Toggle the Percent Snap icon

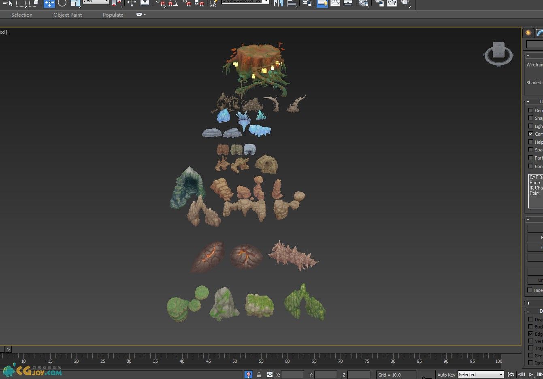pos(186,3)
